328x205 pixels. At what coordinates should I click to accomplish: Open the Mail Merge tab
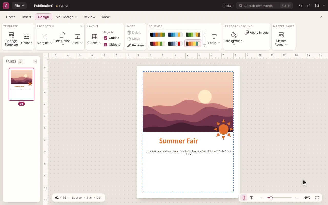[x=66, y=17]
